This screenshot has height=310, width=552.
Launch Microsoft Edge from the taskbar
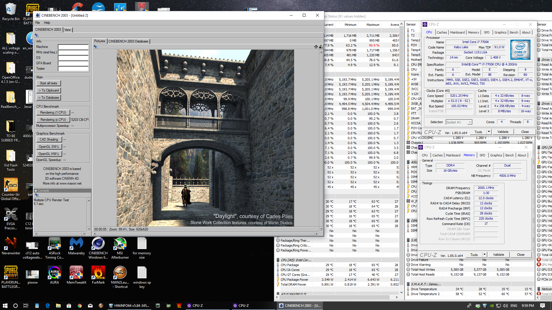point(47,306)
